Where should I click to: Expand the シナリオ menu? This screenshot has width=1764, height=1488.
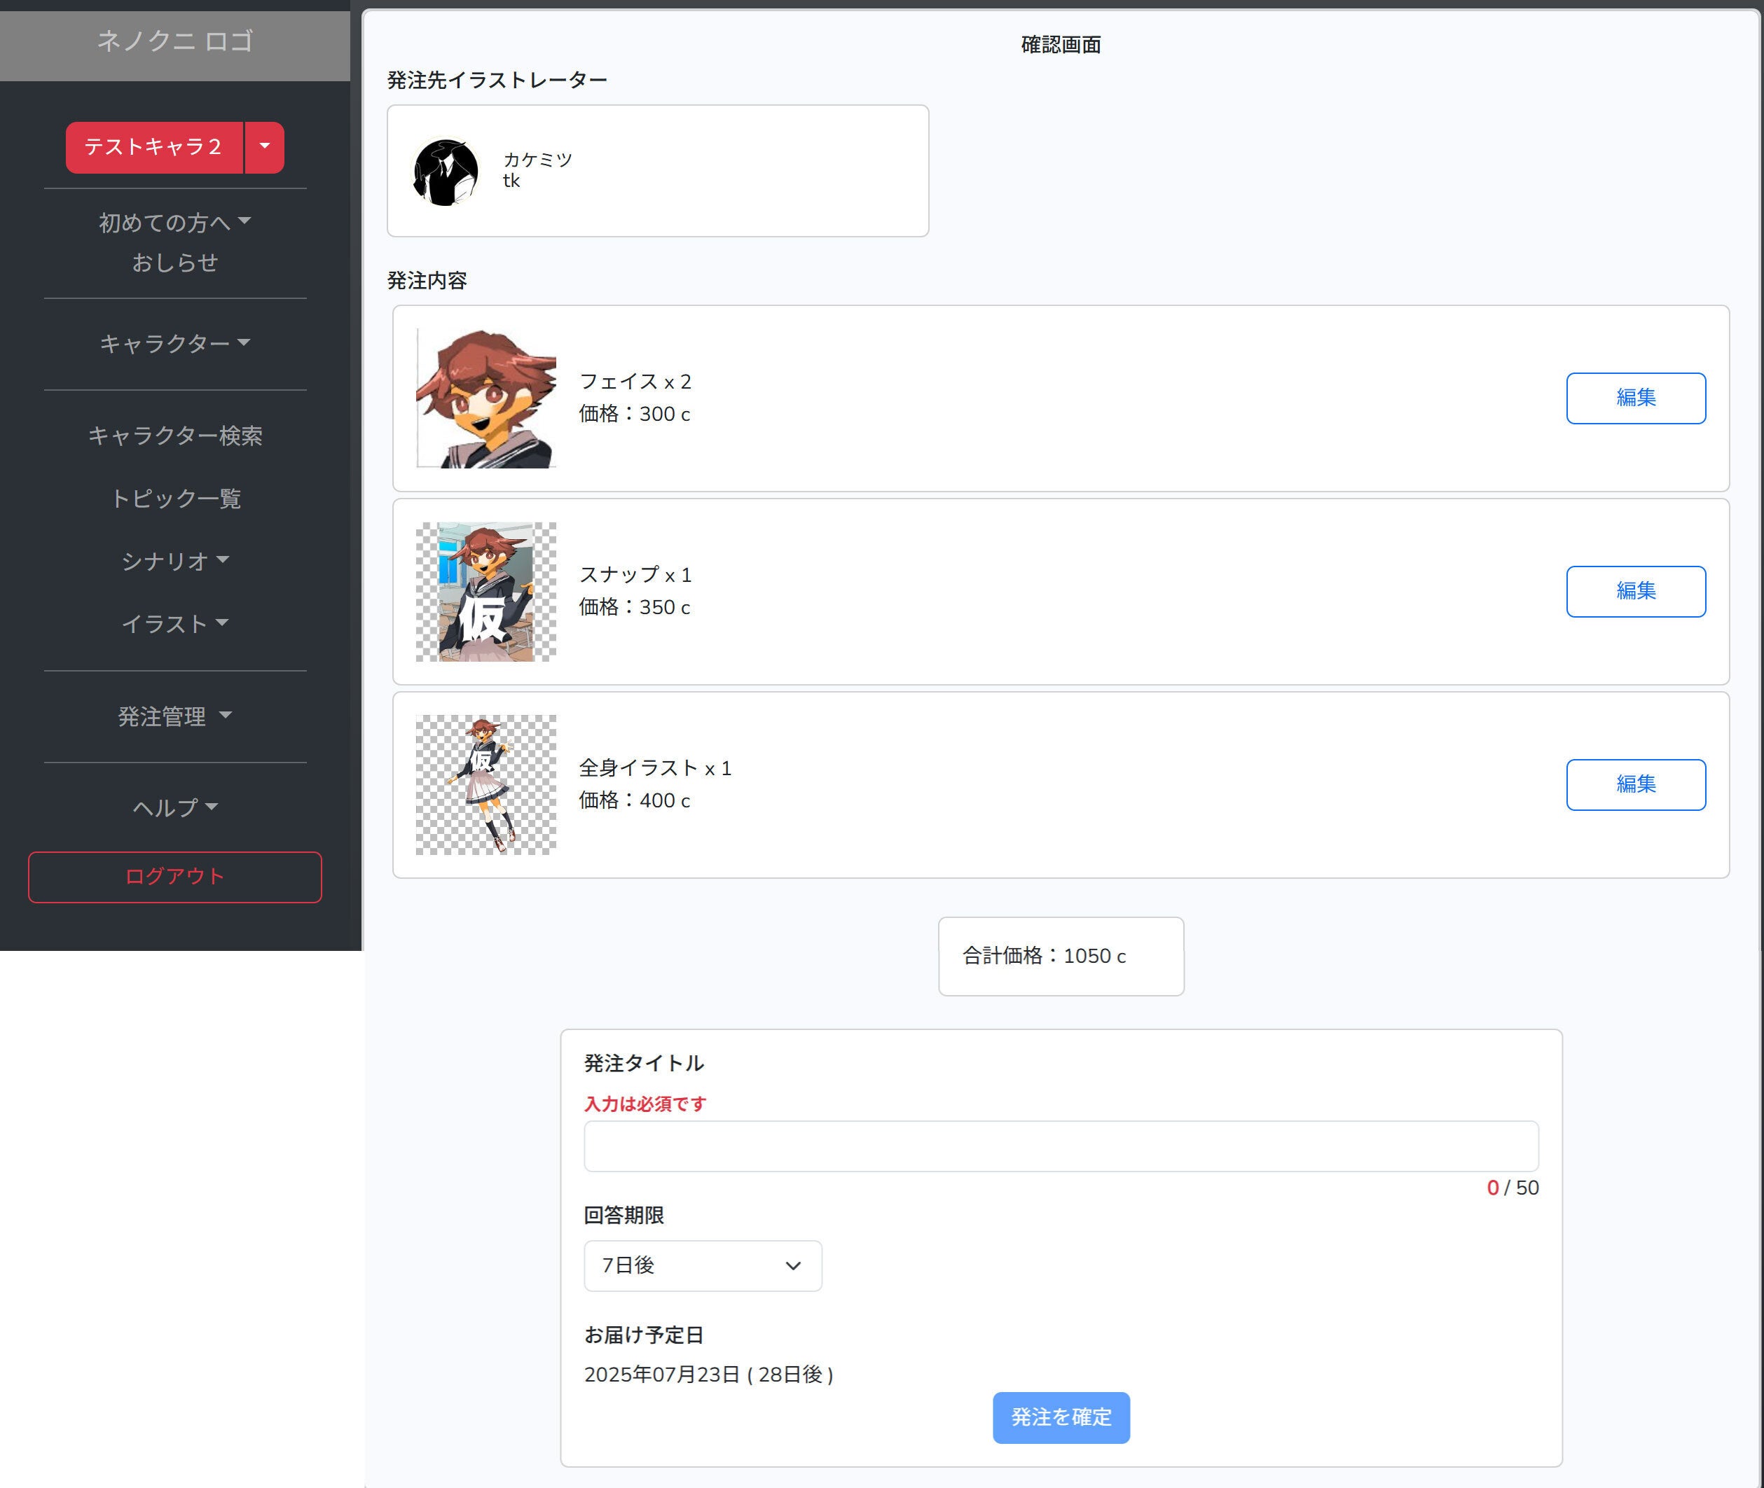(x=174, y=560)
